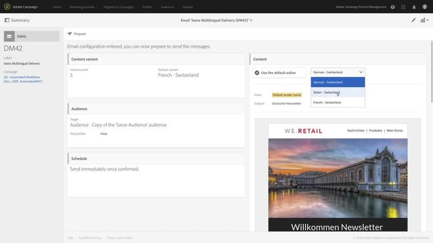This screenshot has width=433, height=243.
Task: Select German - Switzerland highlighted option
Action: (338, 82)
